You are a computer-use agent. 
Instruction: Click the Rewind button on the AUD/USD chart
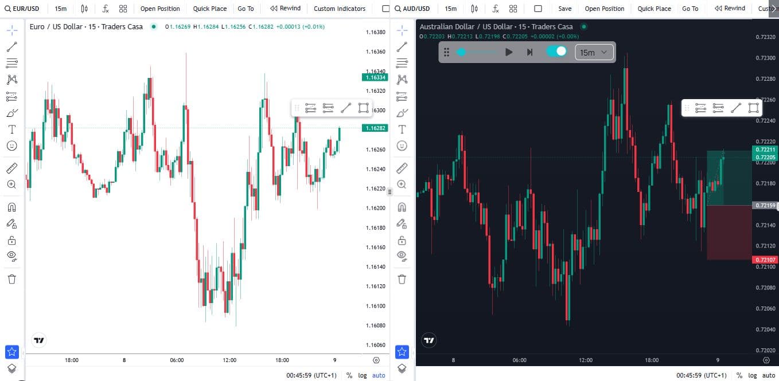click(x=730, y=8)
